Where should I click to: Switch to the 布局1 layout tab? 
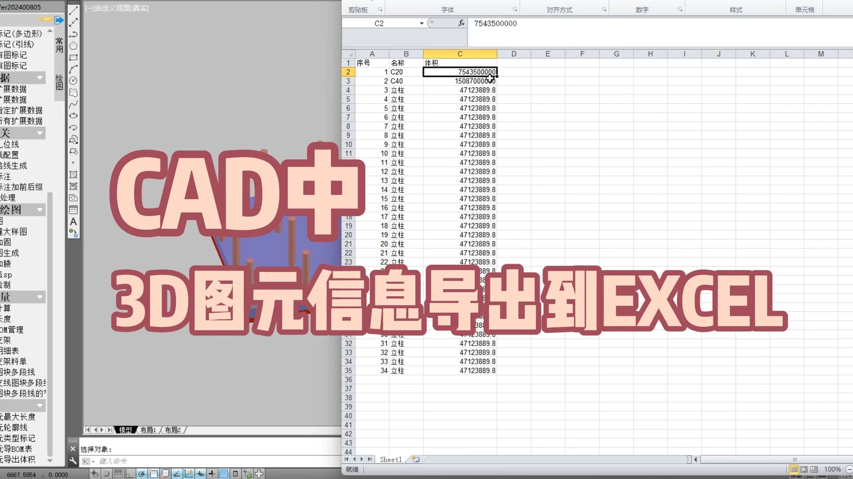click(147, 430)
